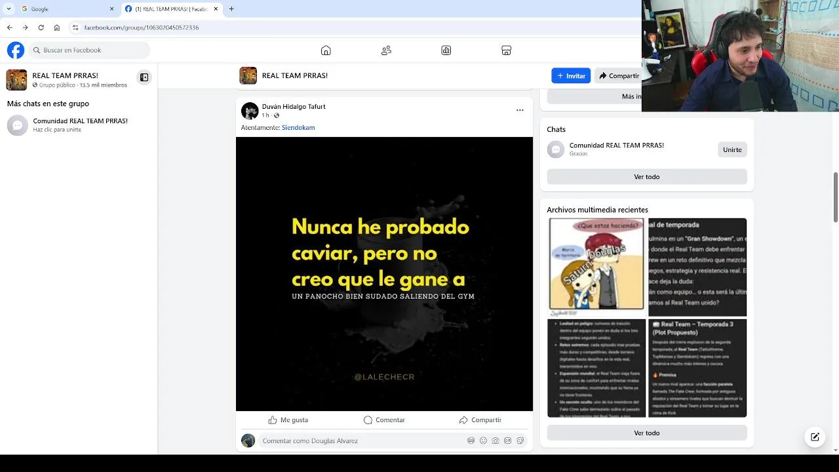Open the Gran Showdown text thumbnail
Viewport: 839px width, 472px height.
[x=697, y=267]
